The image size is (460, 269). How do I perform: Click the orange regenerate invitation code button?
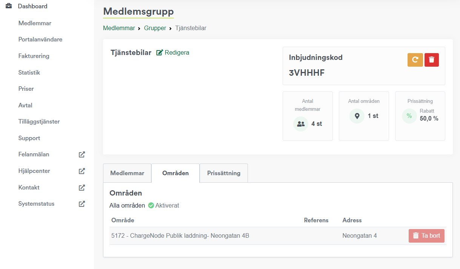click(x=415, y=60)
